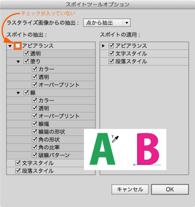The height and width of the screenshot is (207, 195).
Task: Uncheck 透明 directly under アピアランス in 抽出
Action: tap(26, 53)
